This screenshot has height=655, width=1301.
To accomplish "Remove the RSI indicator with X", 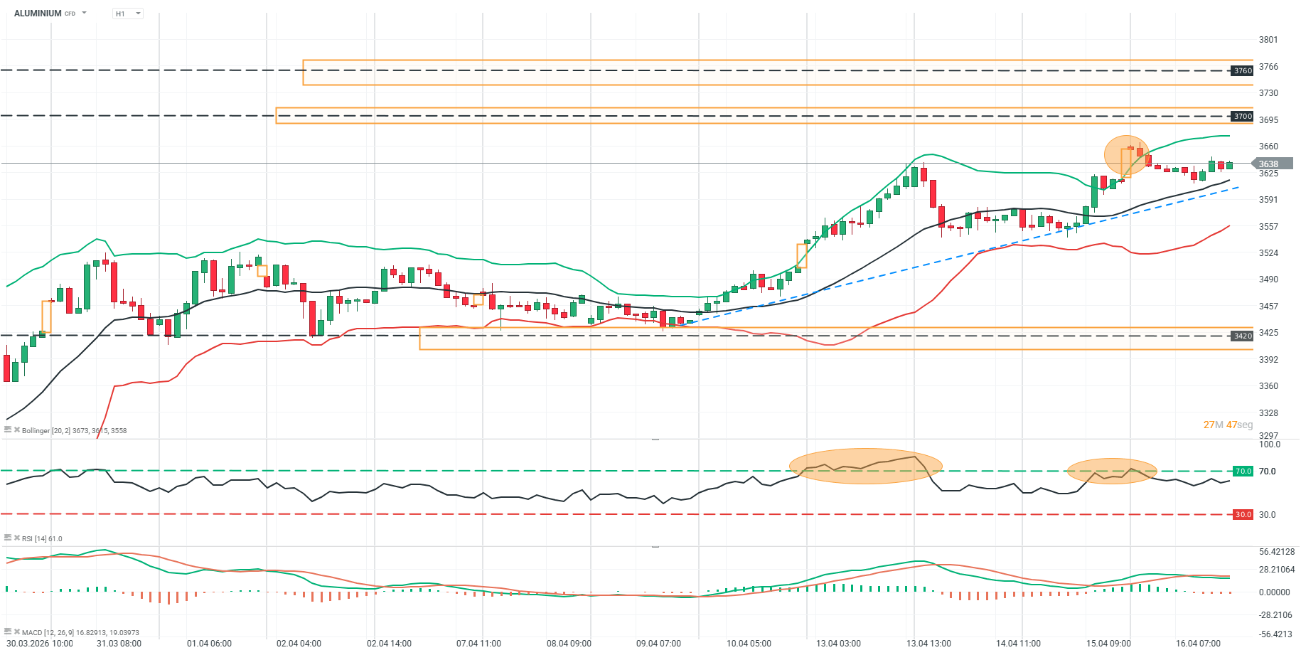I will pos(16,538).
